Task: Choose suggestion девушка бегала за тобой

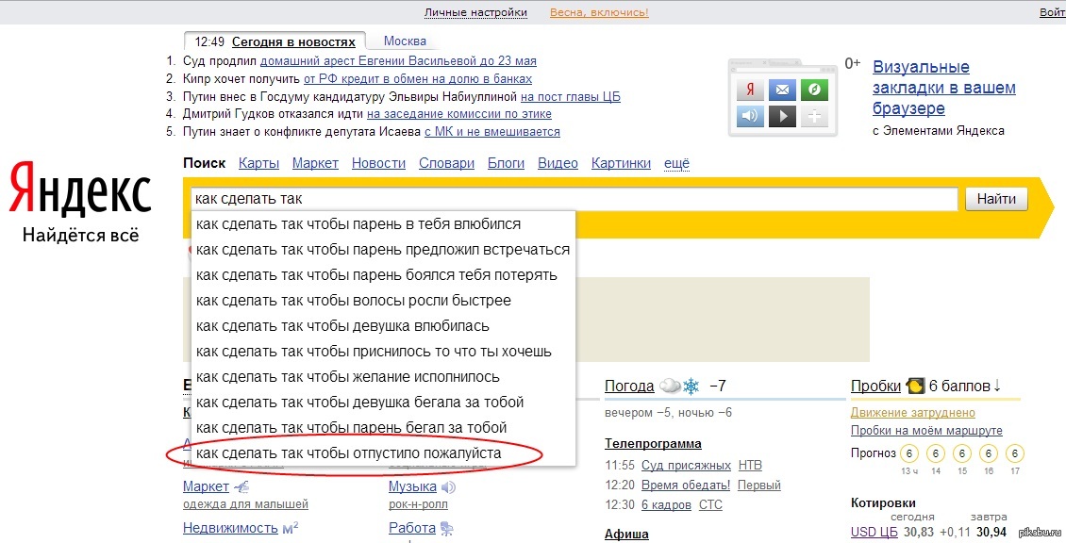Action: point(383,403)
